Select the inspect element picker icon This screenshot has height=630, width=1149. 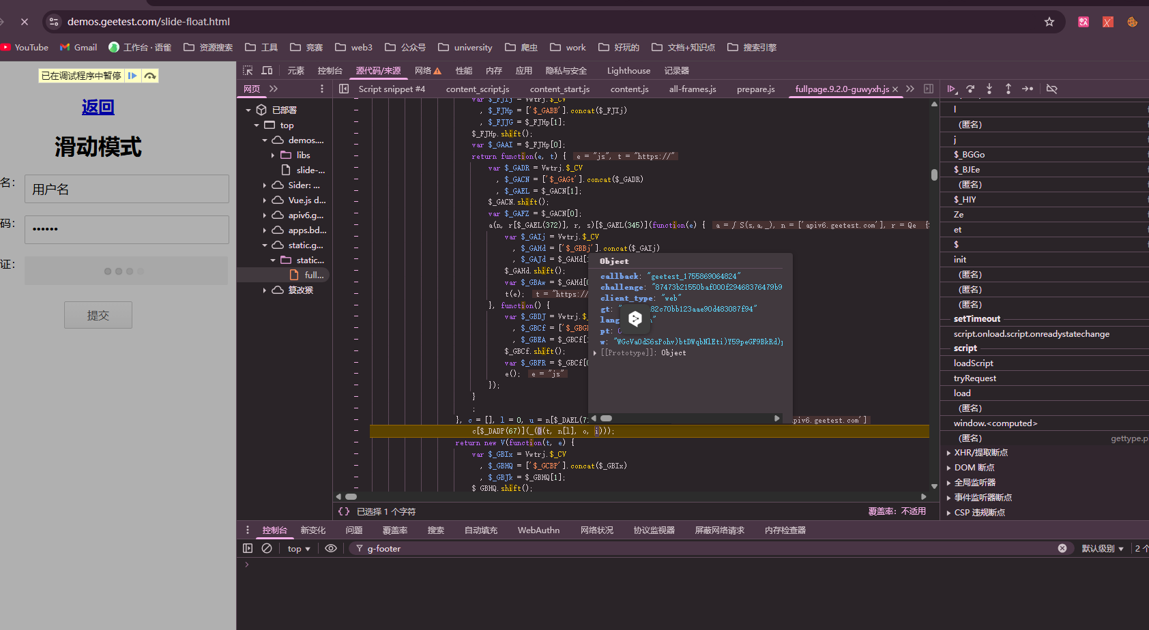248,70
